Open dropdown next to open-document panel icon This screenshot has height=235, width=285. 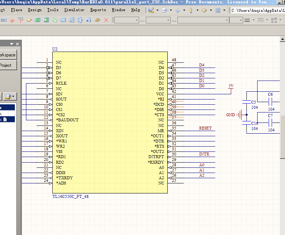click(x=13, y=97)
